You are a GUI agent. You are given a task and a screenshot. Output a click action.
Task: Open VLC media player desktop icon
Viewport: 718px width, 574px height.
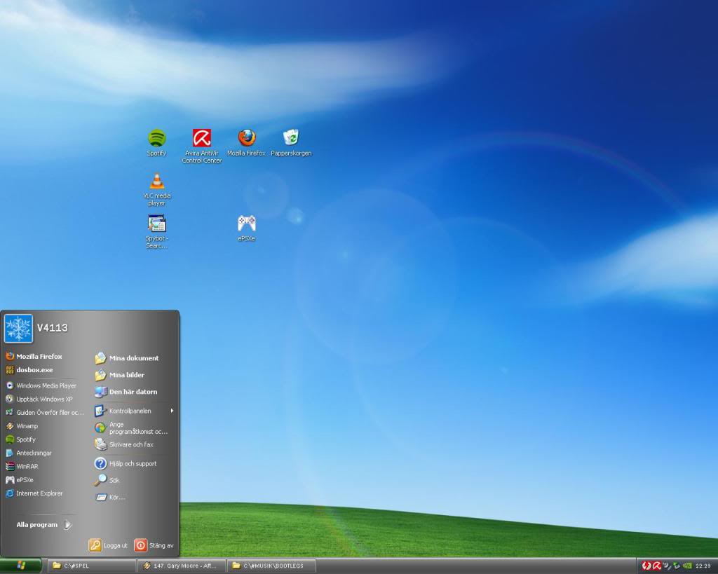(157, 182)
